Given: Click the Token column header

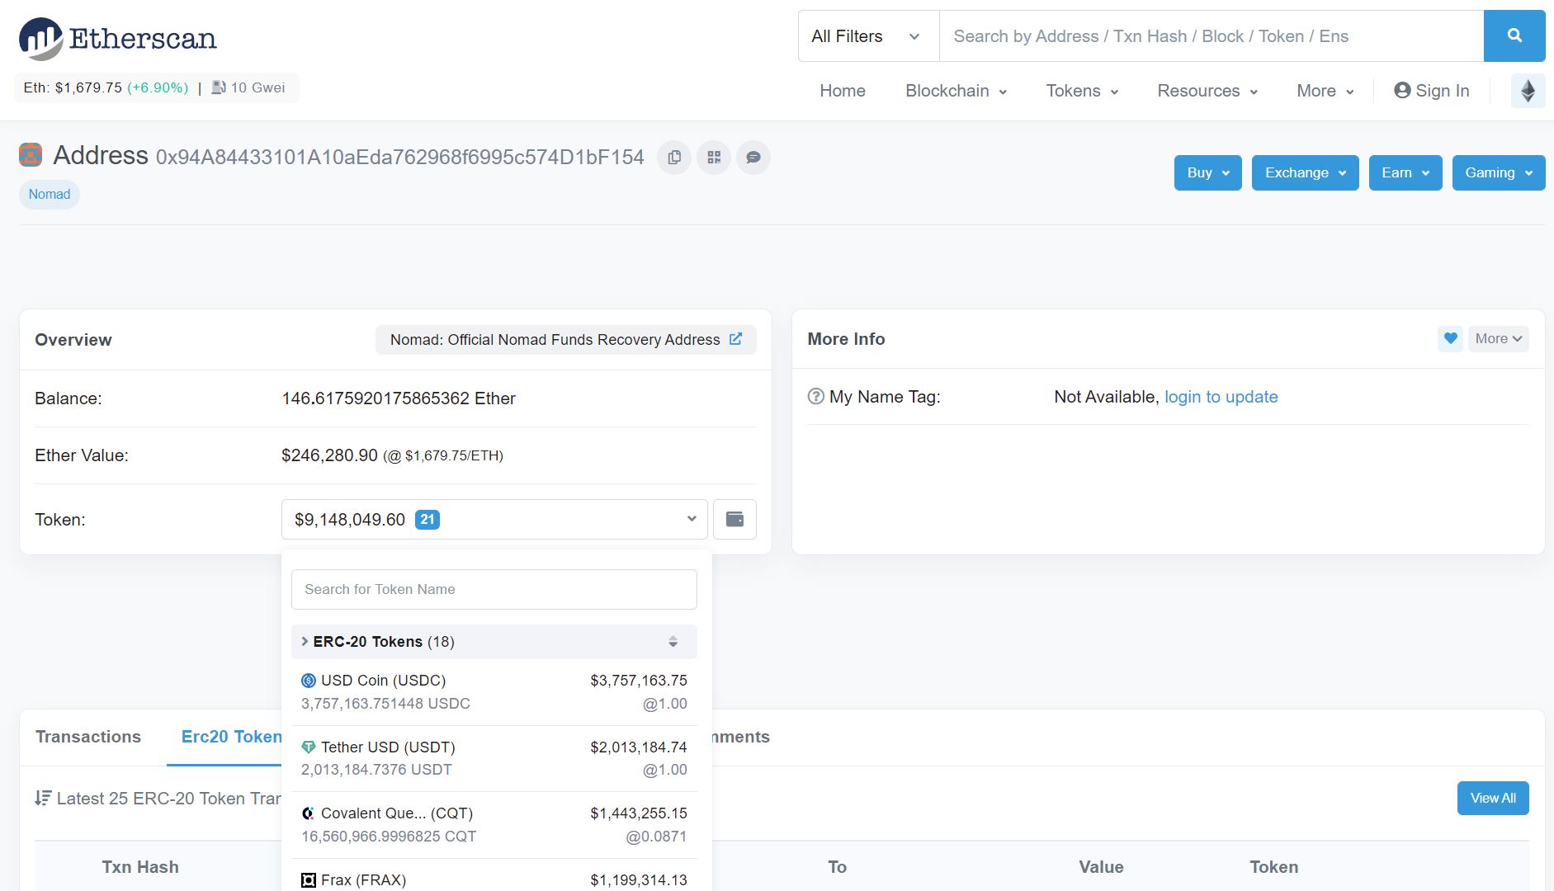Looking at the screenshot, I should 1273,867.
